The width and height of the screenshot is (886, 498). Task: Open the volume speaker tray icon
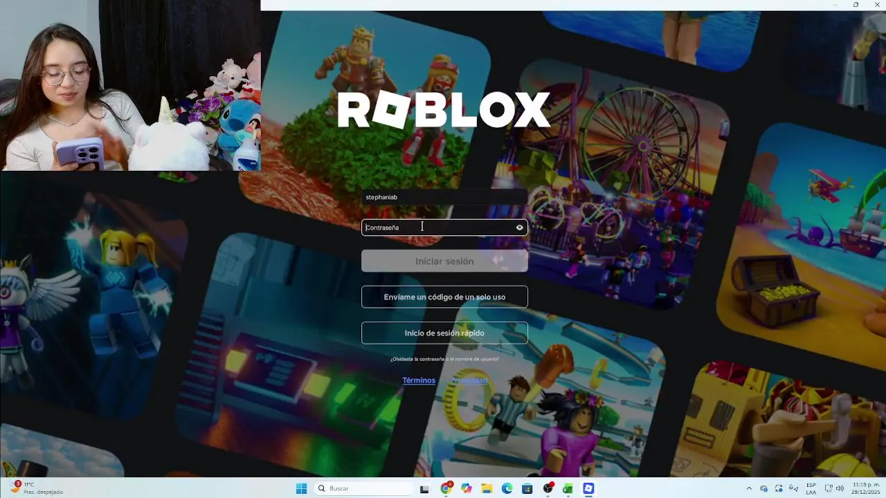point(840,488)
